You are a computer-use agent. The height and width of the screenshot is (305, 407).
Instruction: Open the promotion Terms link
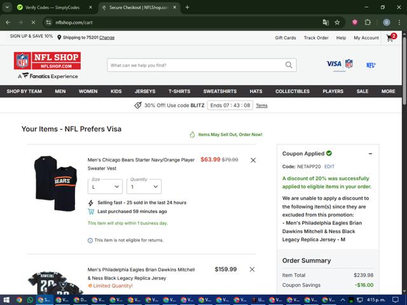(261, 105)
